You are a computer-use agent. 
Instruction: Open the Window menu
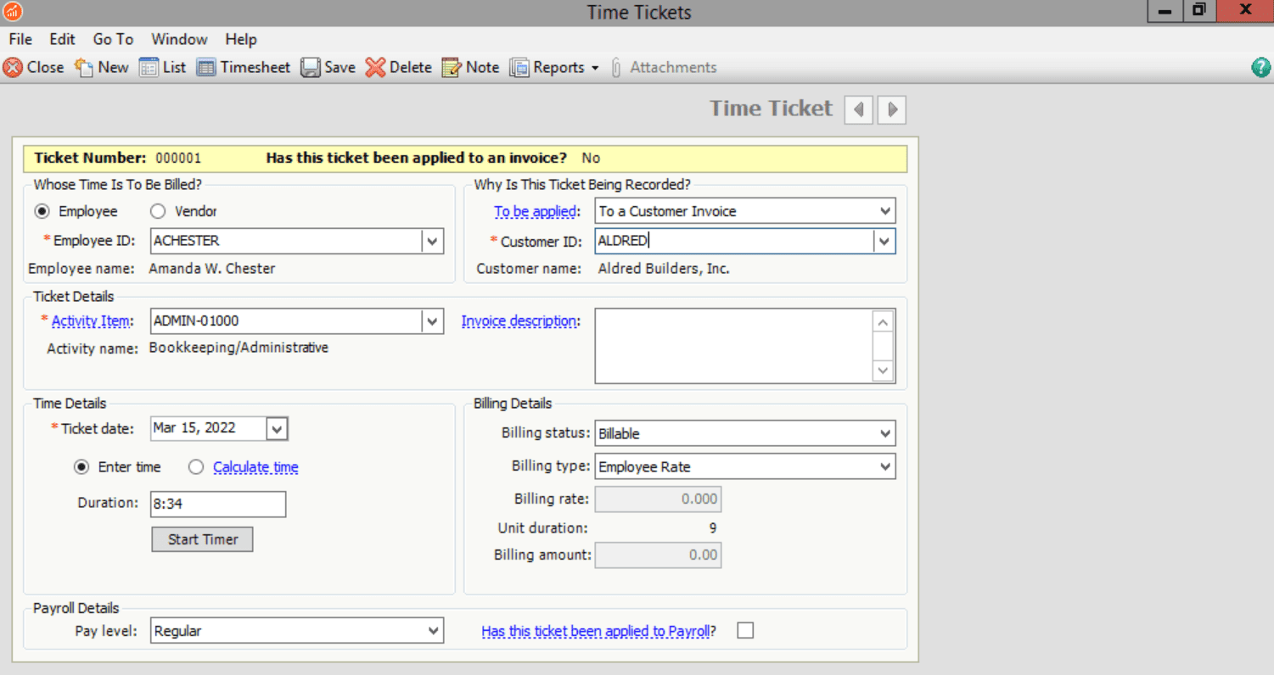(179, 39)
